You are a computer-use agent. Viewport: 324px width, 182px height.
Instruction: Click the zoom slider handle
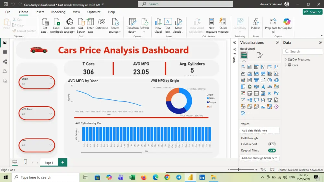(238, 170)
